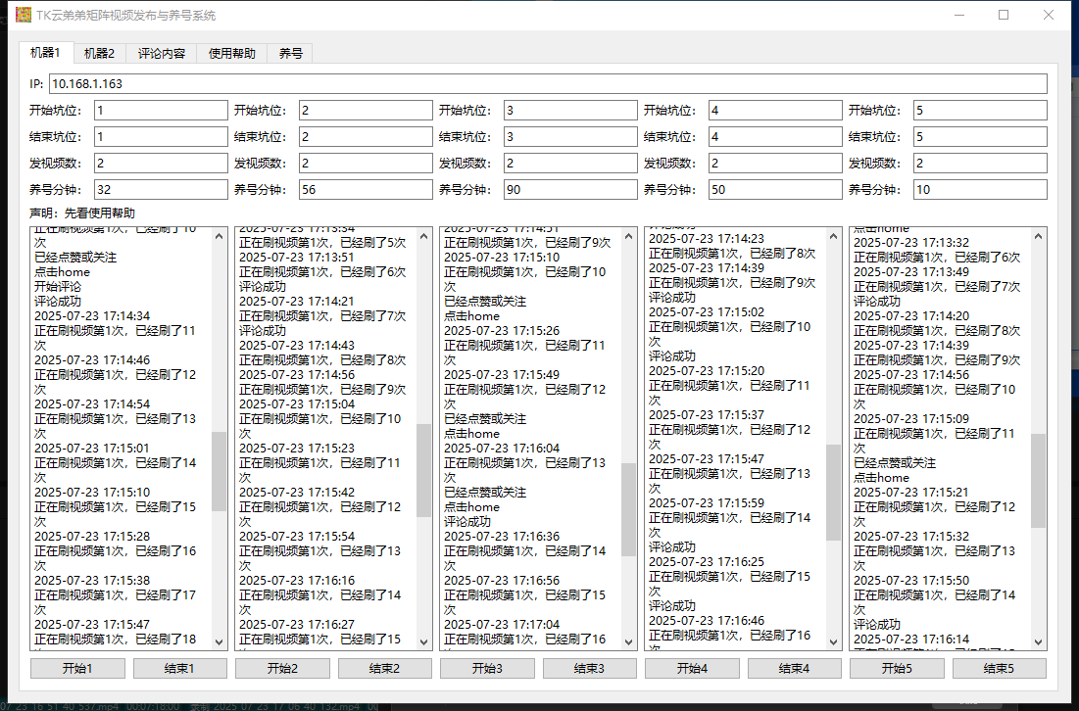
Task: Focus the 开始坑位 field with value 4
Action: pyautogui.click(x=775, y=110)
